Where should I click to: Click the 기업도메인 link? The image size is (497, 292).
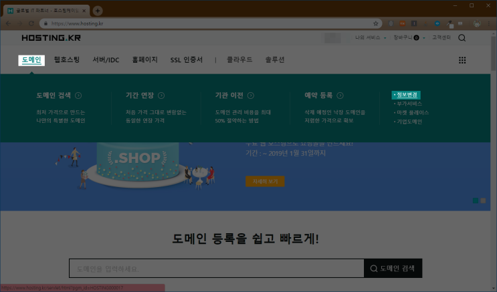tap(408, 122)
